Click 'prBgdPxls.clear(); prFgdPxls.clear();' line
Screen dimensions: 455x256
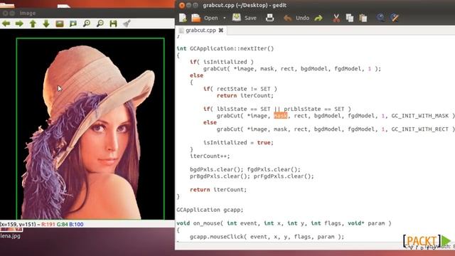[252, 176]
